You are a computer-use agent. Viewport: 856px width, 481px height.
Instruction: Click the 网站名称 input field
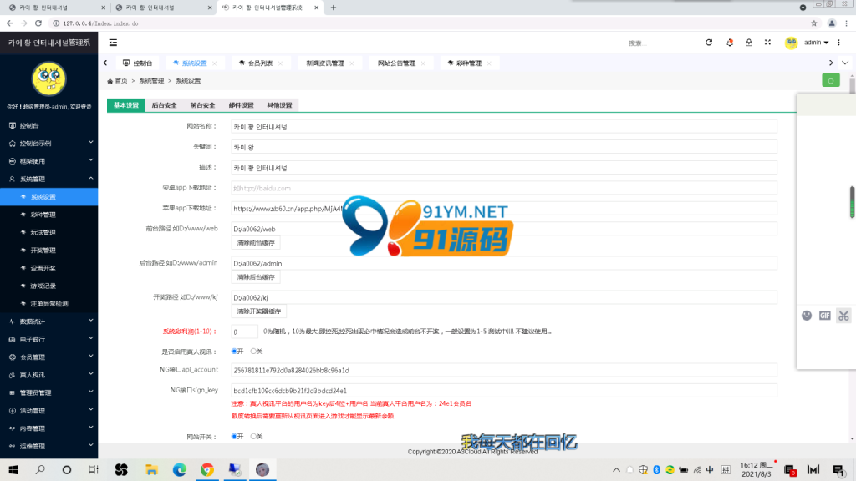click(x=504, y=127)
